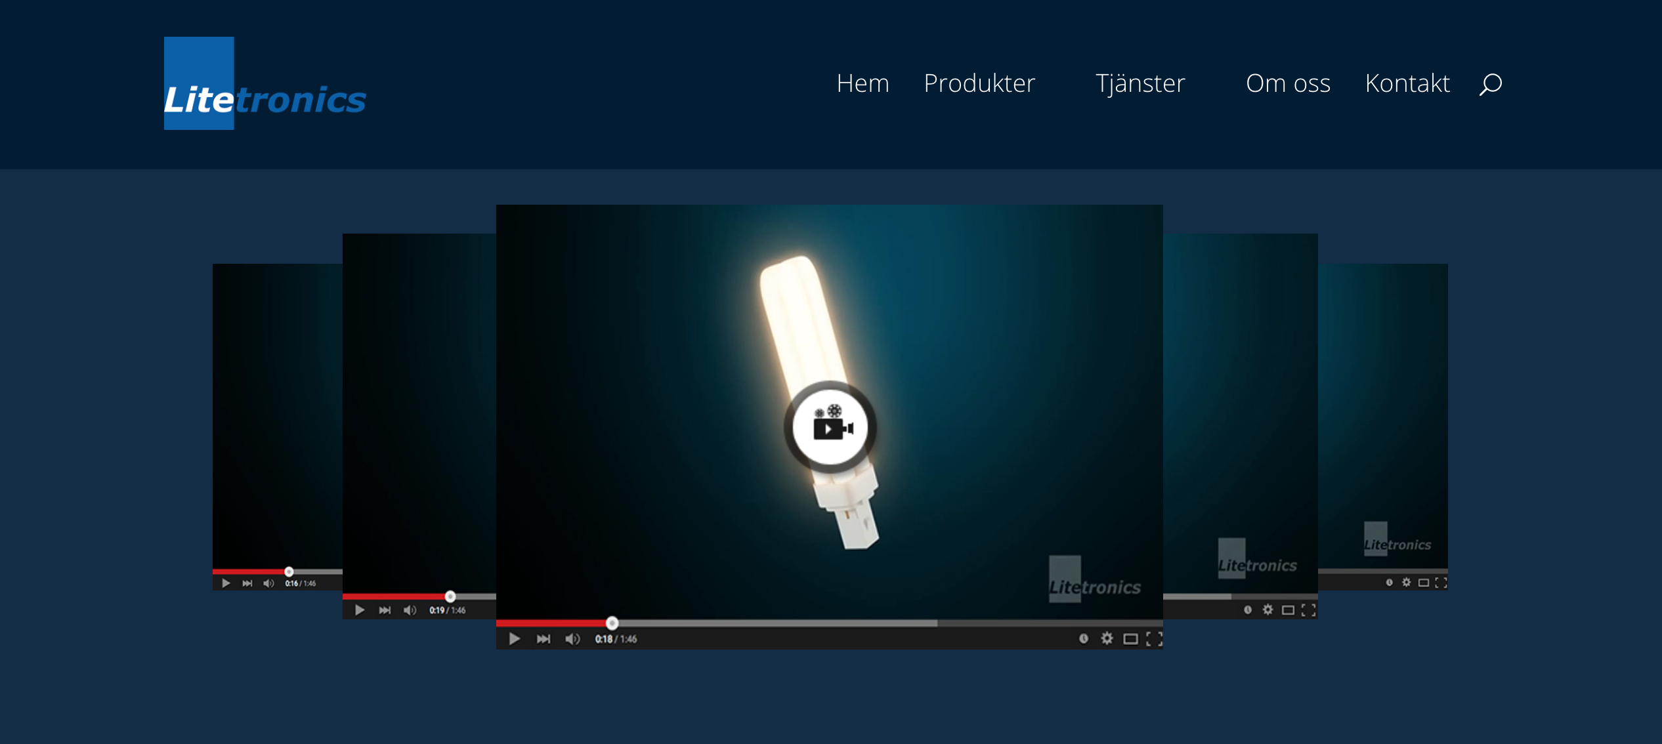This screenshot has height=744, width=1662.
Task: Open settings gear on the far-right video
Action: point(1406,583)
